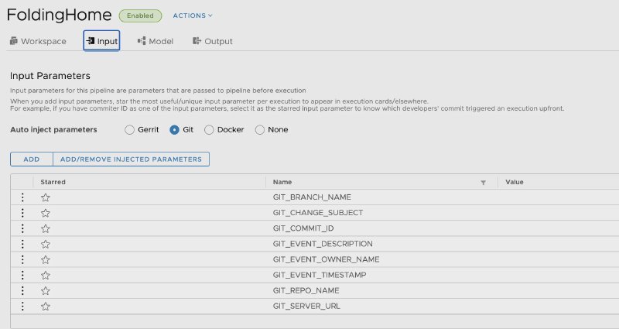
Task: Star the GIT_EVENT_TIMESTAMP parameter
Action: click(46, 276)
